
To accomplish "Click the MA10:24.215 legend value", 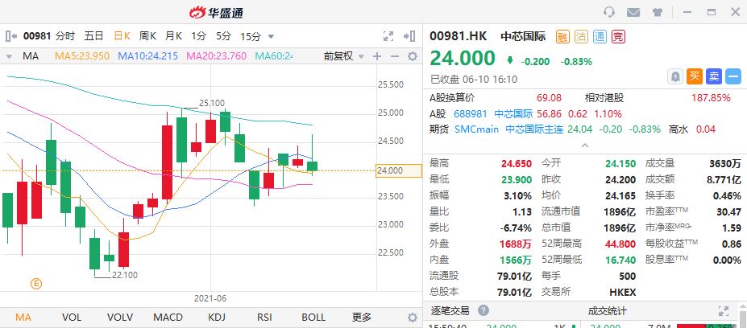I will tap(147, 56).
